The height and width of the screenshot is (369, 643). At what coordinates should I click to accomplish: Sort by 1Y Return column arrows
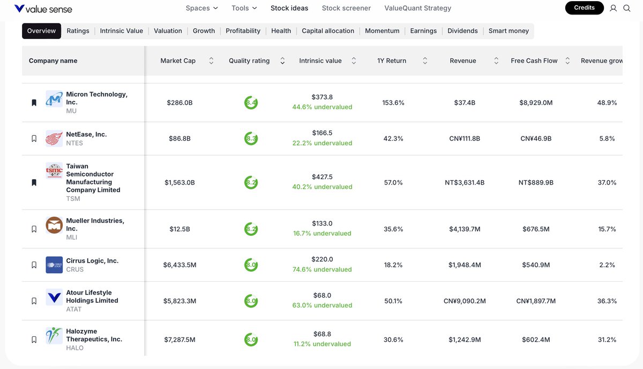[x=425, y=61]
